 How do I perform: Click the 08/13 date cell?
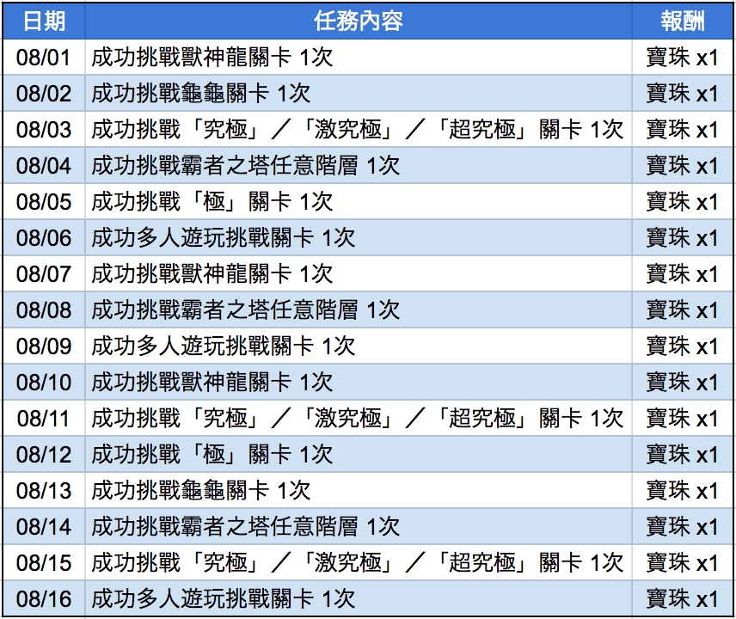(44, 491)
